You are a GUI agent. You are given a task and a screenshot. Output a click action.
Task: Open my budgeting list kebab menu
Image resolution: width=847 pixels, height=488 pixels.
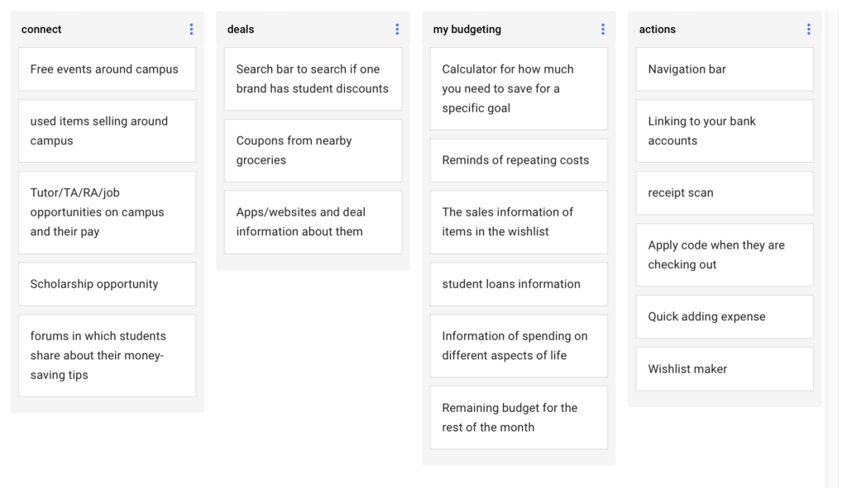tap(603, 30)
